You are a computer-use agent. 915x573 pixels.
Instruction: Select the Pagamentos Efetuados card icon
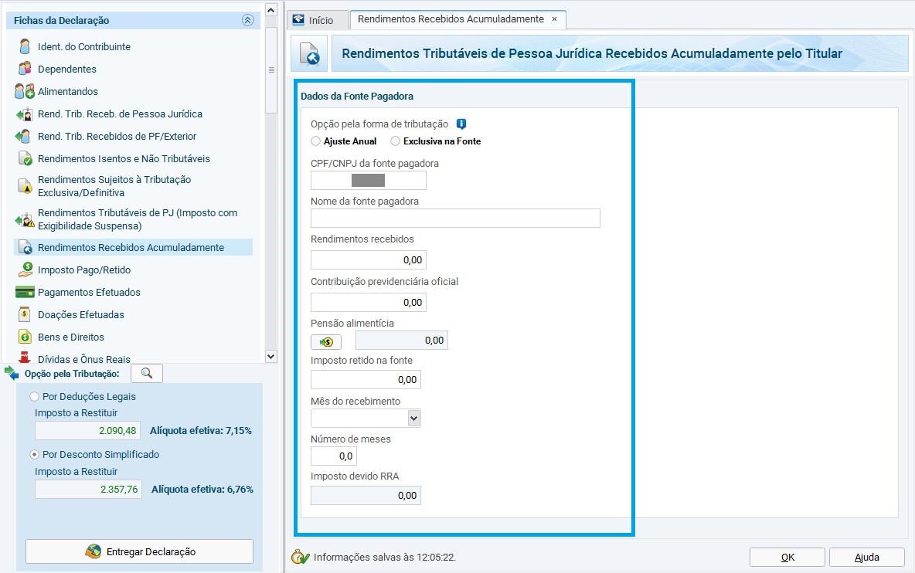[25, 292]
